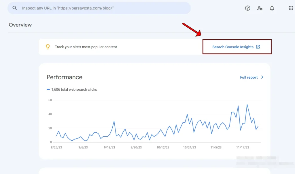Click the 10/12/23 axis date
The height and width of the screenshot is (174, 295).
click(x=163, y=147)
